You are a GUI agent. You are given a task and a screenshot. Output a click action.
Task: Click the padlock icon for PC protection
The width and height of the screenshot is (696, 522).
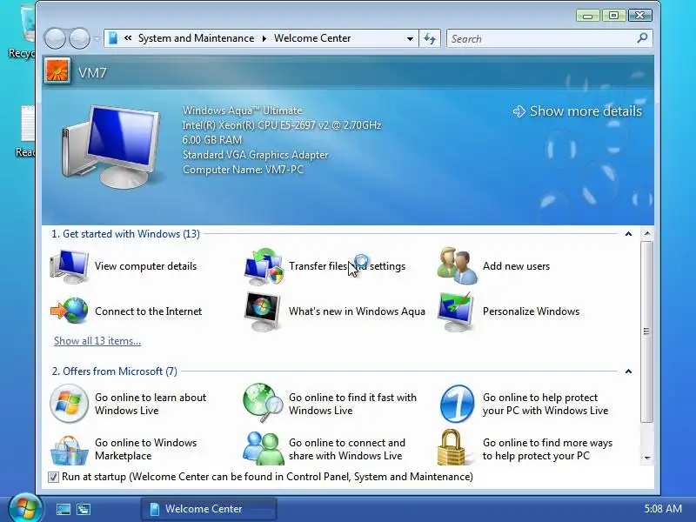(x=452, y=447)
